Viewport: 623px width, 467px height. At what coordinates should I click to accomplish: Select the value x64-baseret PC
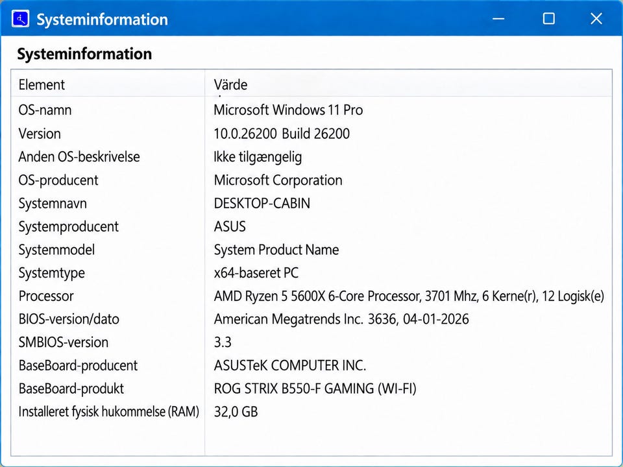click(x=256, y=273)
